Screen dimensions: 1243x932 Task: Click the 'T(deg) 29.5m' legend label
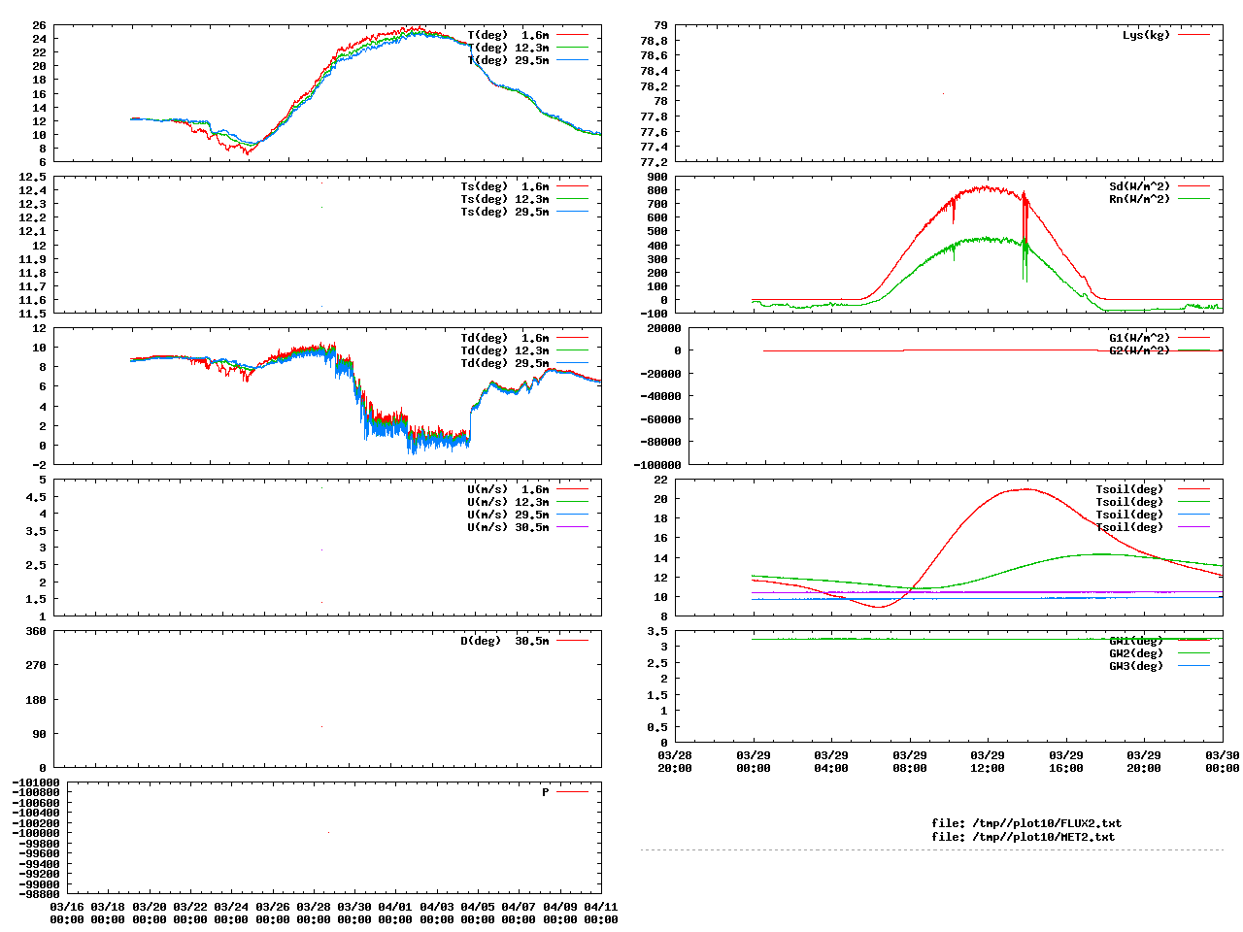(x=508, y=60)
